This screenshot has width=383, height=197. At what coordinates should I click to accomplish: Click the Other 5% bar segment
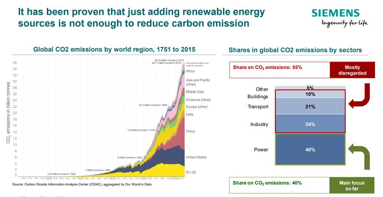pyautogui.click(x=310, y=88)
